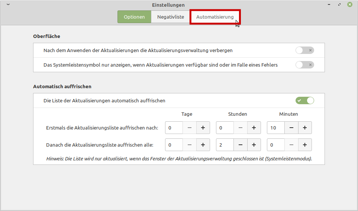Click plus on first refresh Minuten
This screenshot has width=358, height=211.
pos(305,128)
